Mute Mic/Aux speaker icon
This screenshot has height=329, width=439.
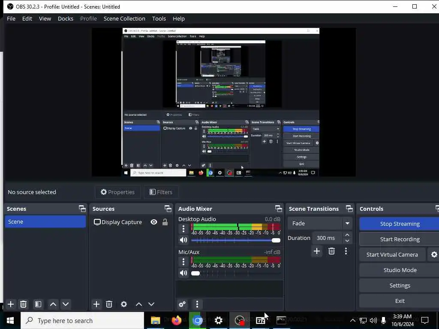183,273
